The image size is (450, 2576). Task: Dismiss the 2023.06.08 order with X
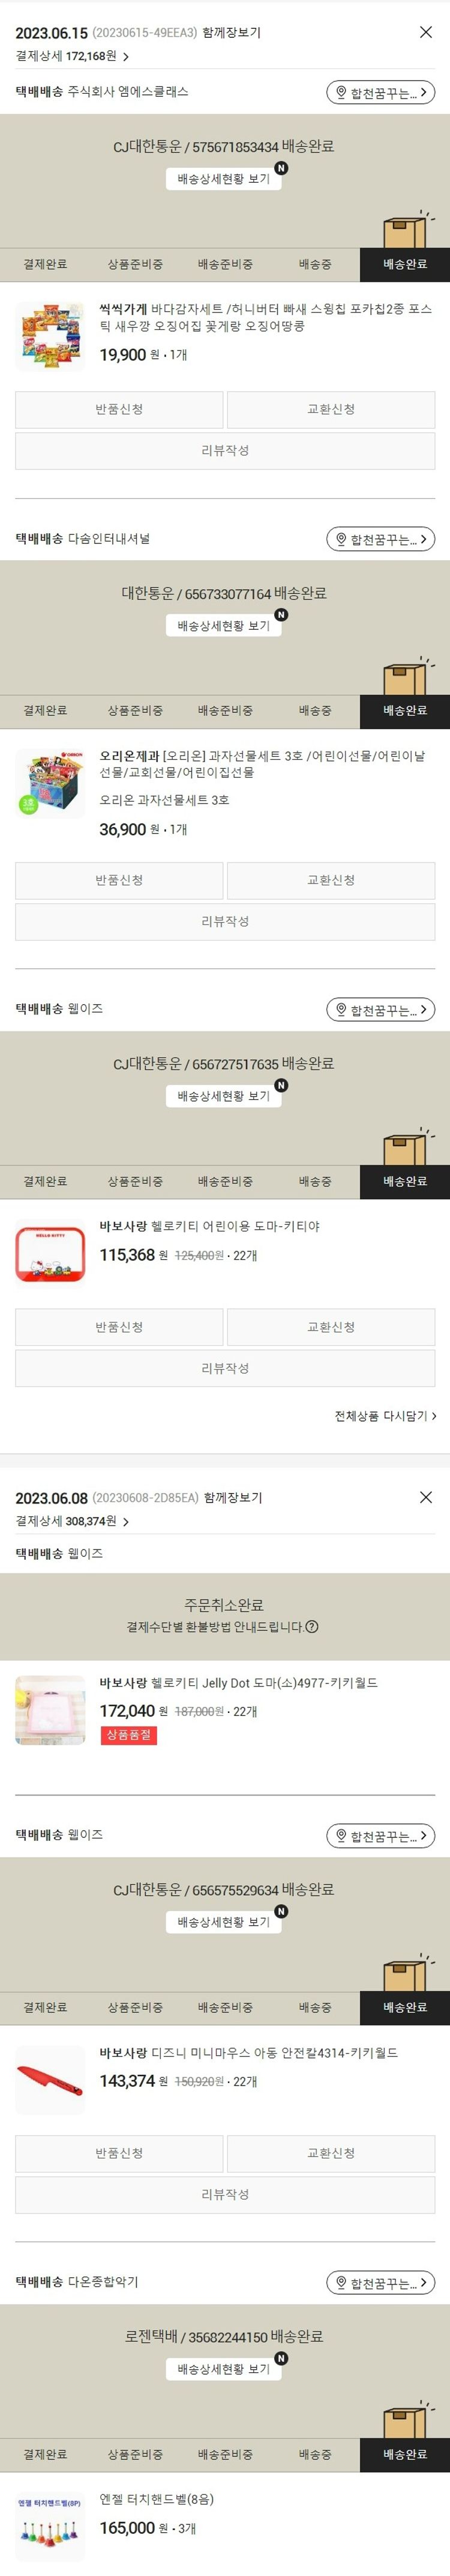pos(425,1497)
